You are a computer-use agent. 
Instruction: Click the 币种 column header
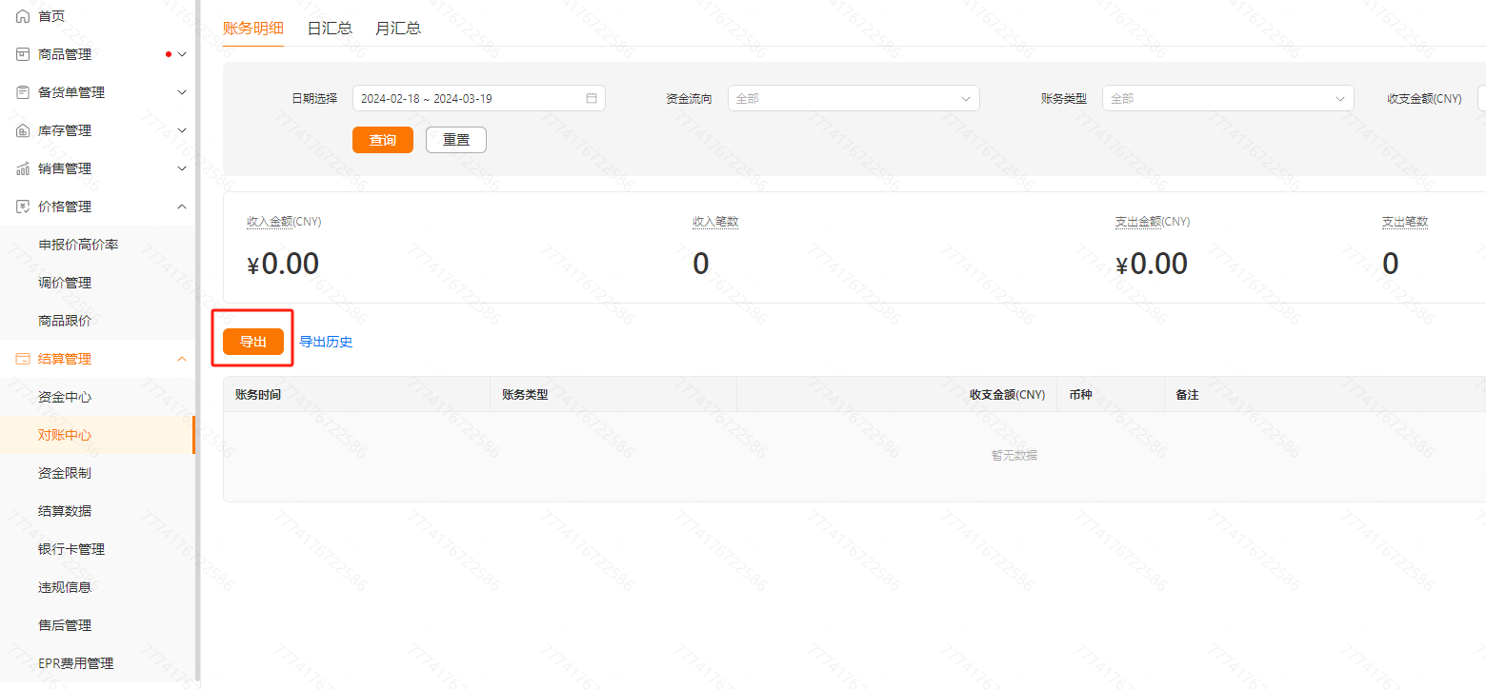[x=1080, y=394]
